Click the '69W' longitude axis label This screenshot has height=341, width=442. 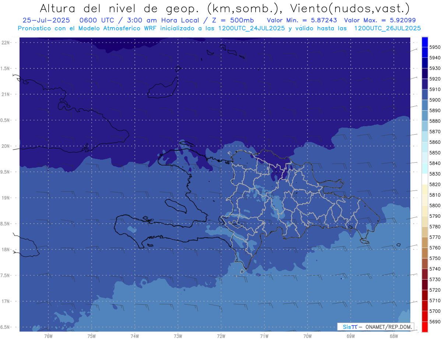pyautogui.click(x=351, y=336)
